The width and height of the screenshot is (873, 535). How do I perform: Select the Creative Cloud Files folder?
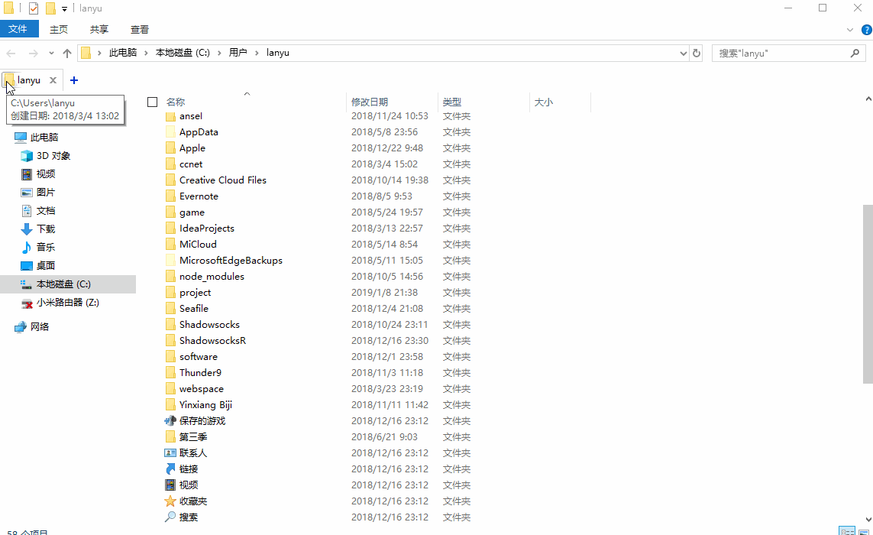click(x=223, y=180)
